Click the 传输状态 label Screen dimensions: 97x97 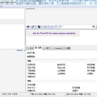(x=32, y=77)
